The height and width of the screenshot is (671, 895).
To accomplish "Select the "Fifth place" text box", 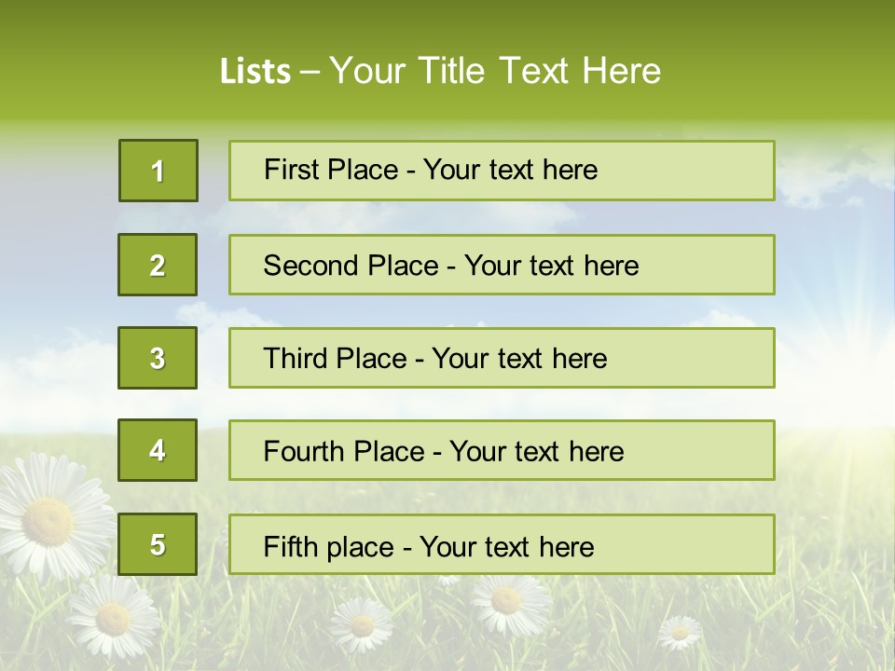I will (x=502, y=545).
